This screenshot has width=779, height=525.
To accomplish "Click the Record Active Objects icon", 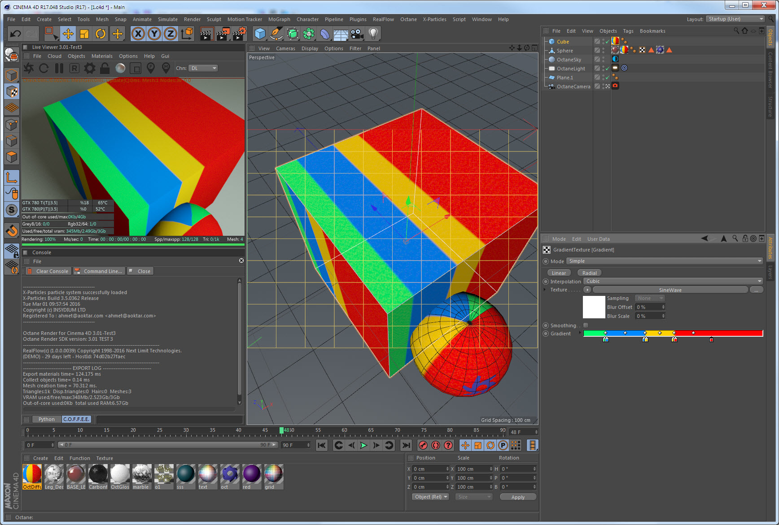I will 423,445.
